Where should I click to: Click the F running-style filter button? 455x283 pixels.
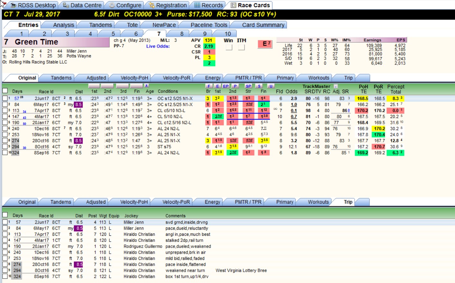click(209, 86)
